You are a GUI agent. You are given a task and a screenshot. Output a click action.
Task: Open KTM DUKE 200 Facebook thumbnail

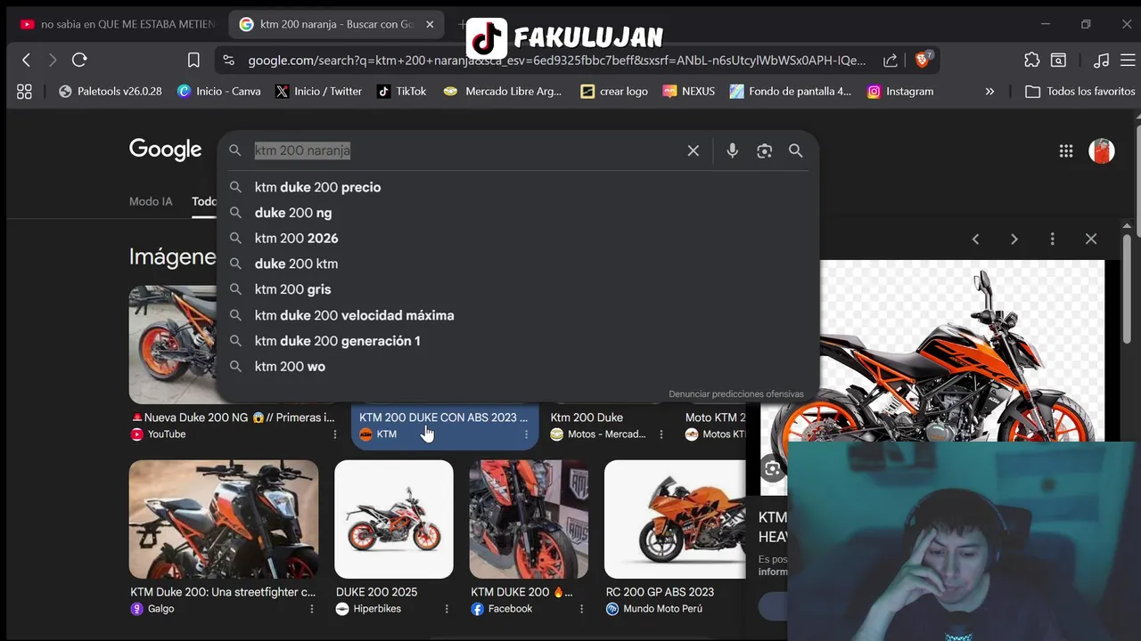529,519
